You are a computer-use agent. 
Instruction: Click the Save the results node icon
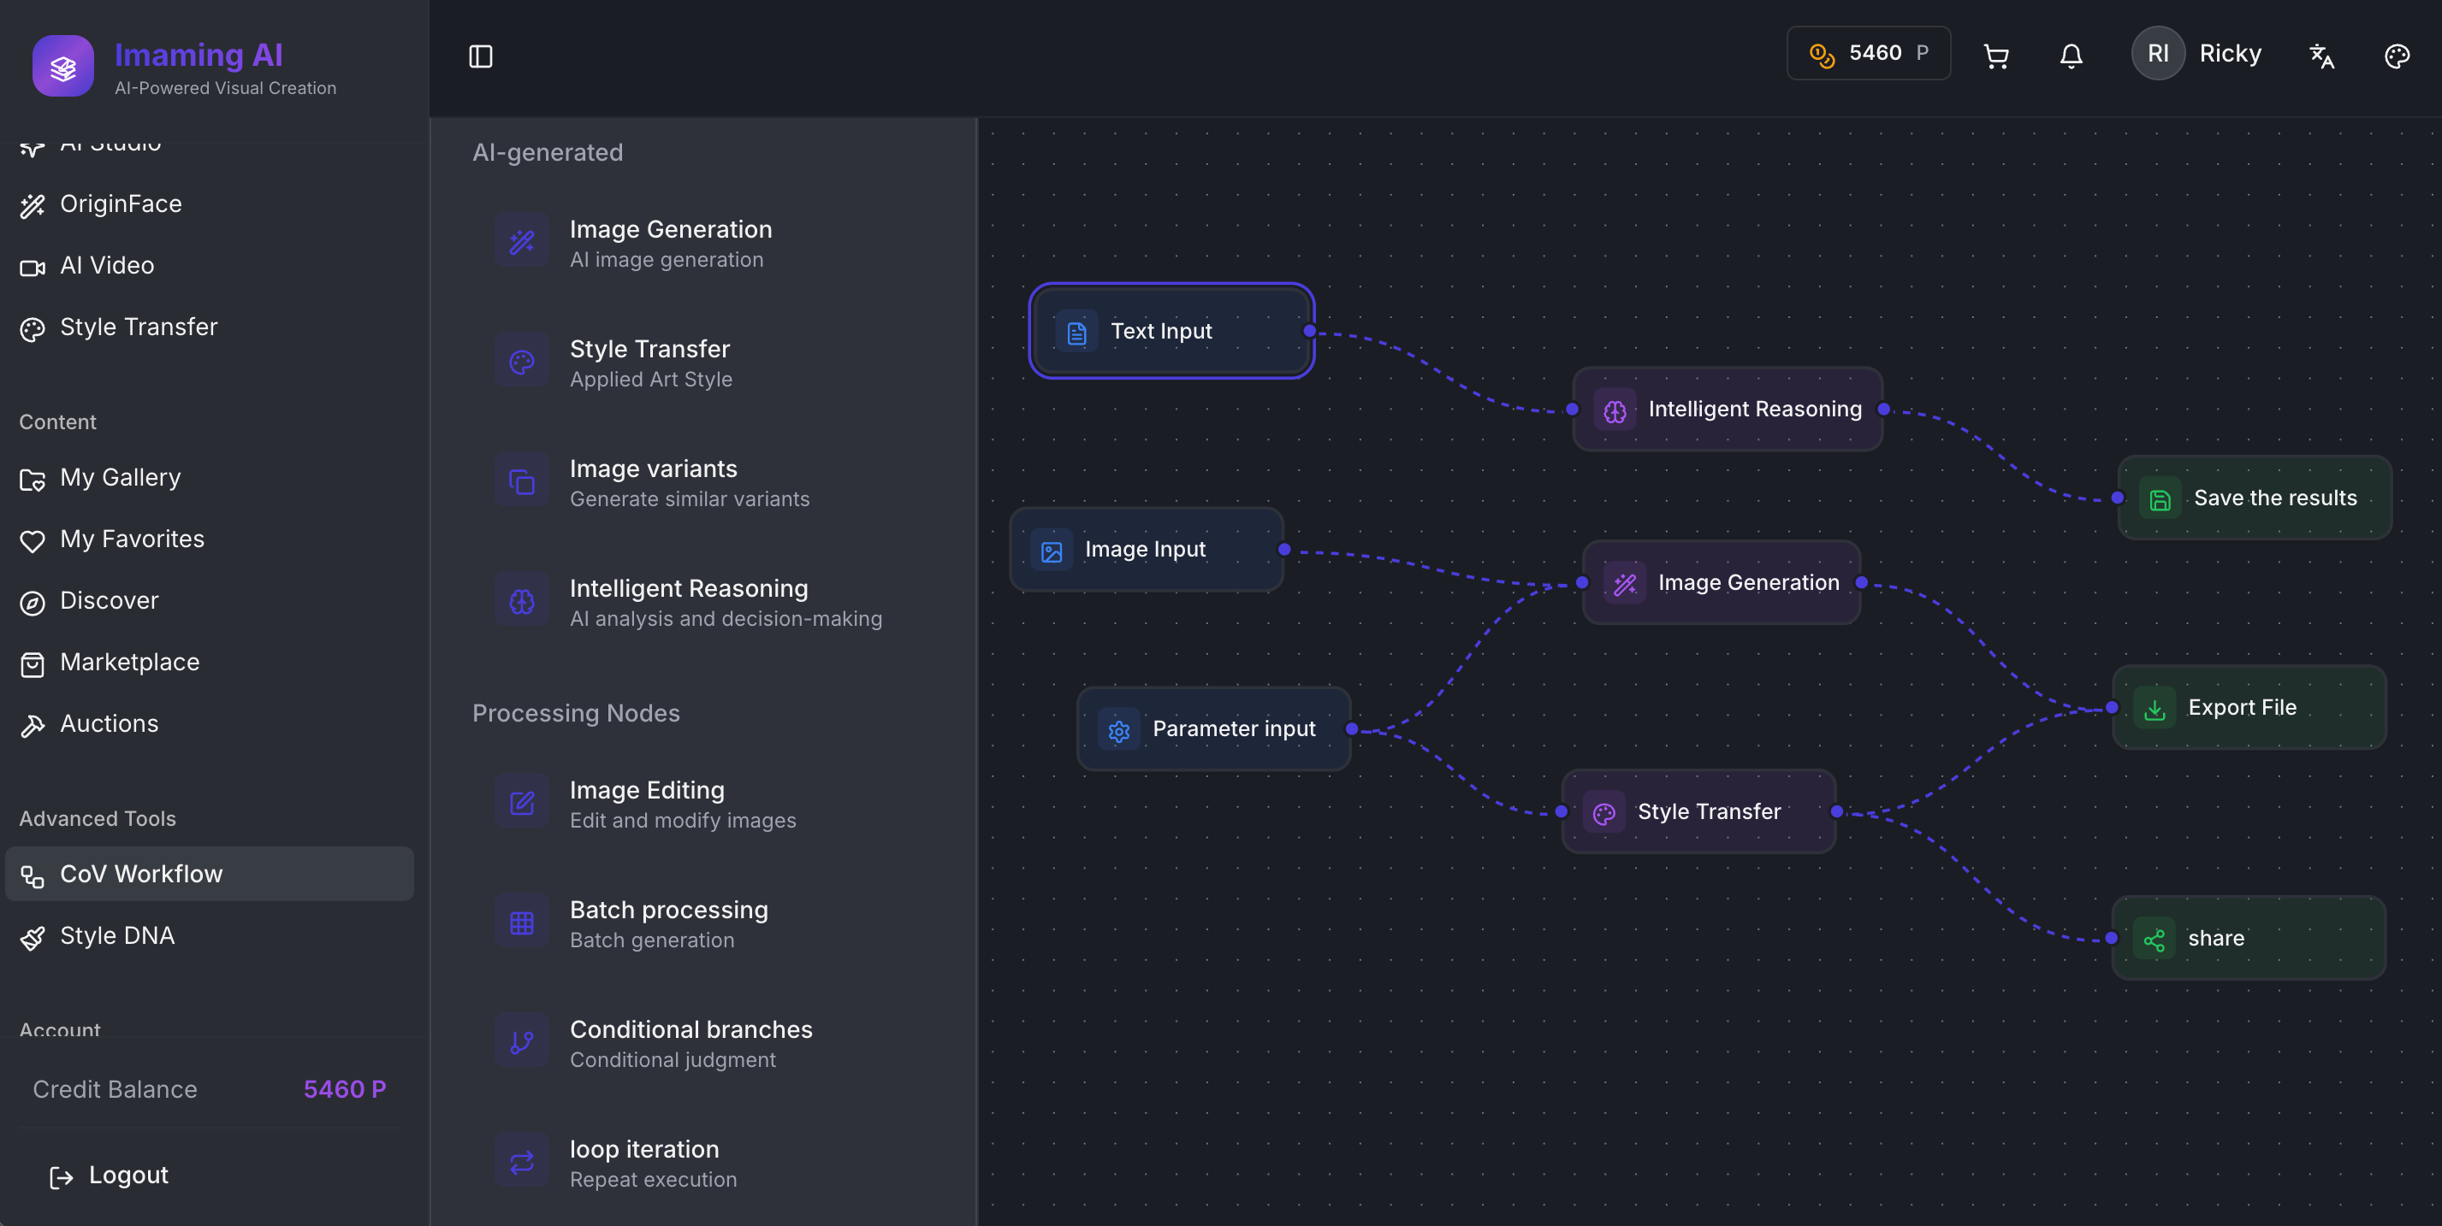coord(2159,499)
